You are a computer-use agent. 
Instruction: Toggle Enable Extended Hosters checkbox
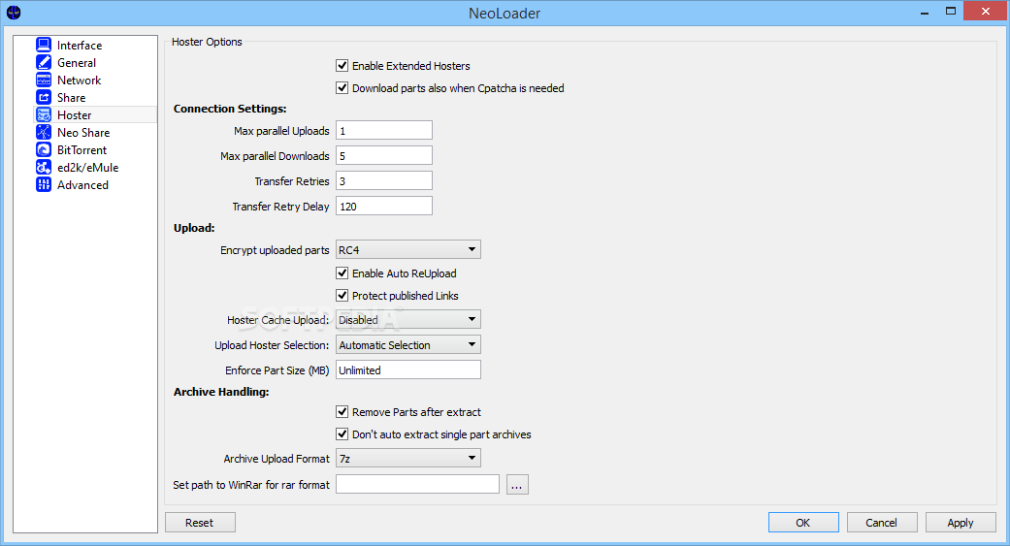[342, 65]
